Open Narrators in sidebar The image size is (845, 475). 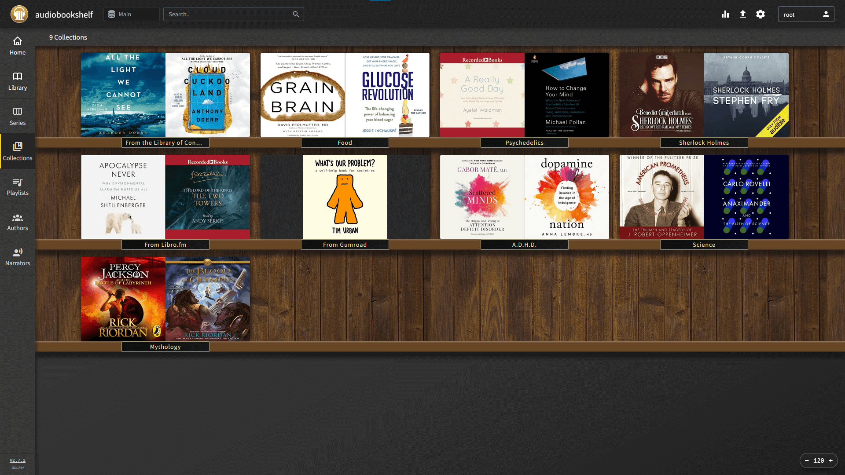point(18,257)
